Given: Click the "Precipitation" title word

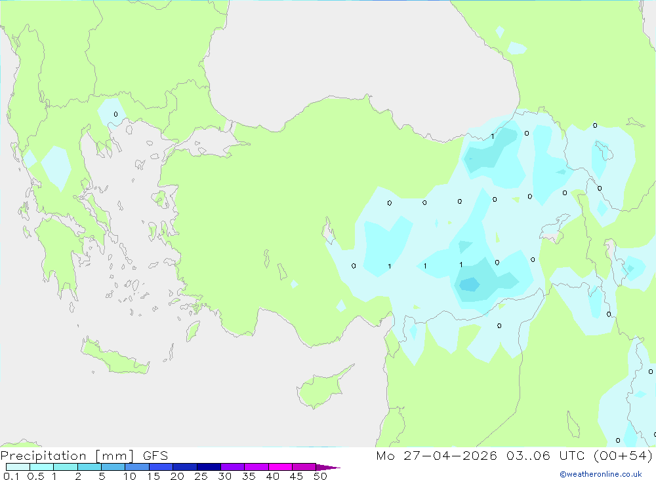Looking at the screenshot, I should pos(43,456).
